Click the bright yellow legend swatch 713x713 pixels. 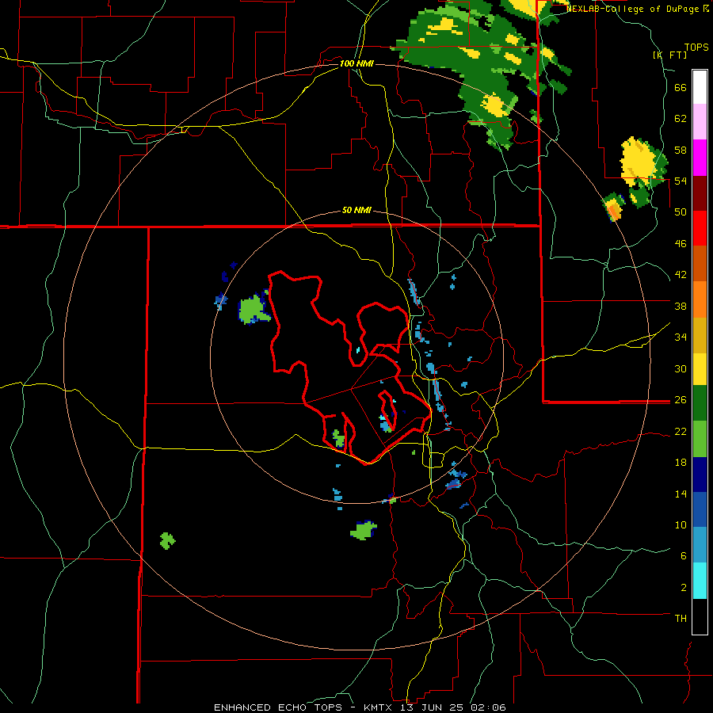pos(700,369)
